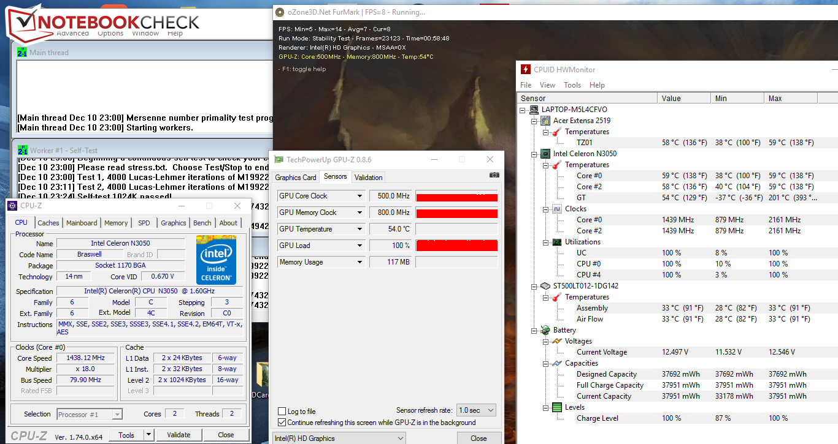Open the About tab in CPU-Z
Image resolution: width=838 pixels, height=444 pixels.
pos(228,223)
